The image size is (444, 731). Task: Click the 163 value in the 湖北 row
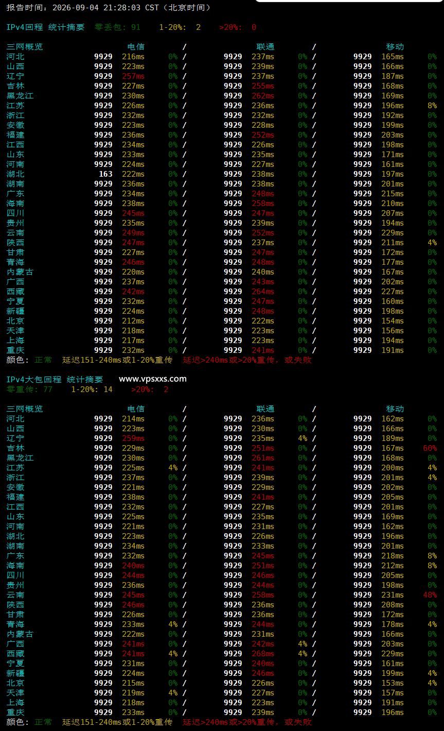click(x=105, y=174)
